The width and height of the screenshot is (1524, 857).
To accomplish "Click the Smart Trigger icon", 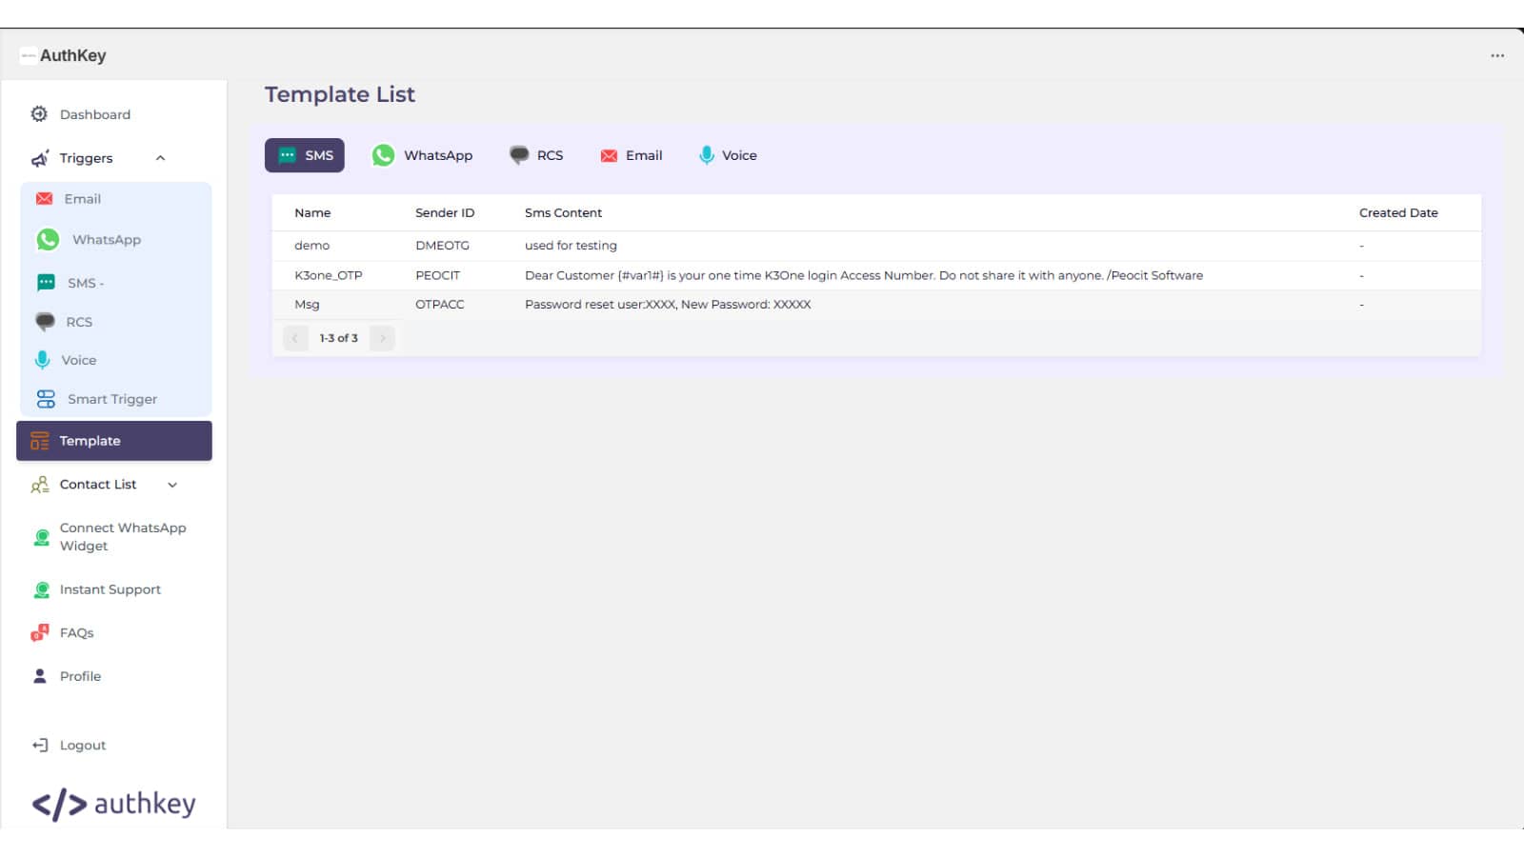I will click(46, 399).
